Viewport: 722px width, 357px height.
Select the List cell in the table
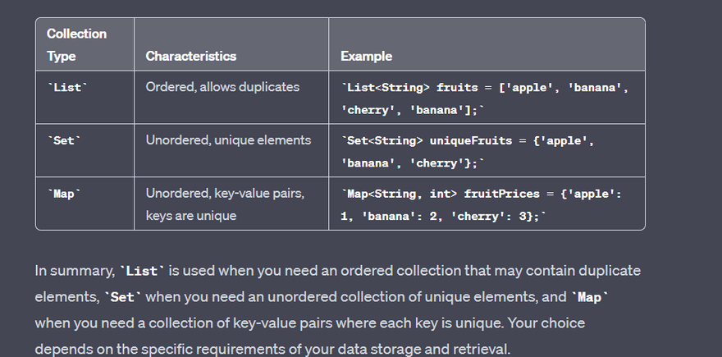[x=66, y=87]
